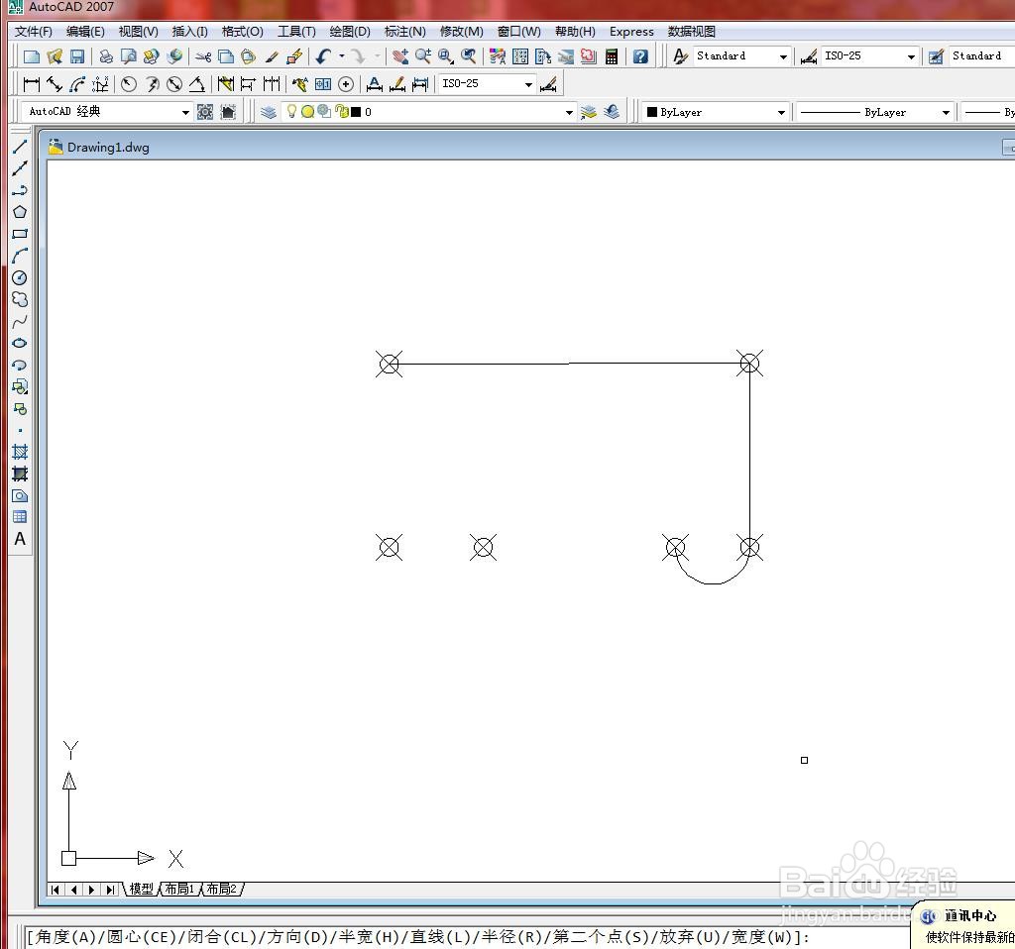Switch to the 布局2 tab
The image size is (1015, 949).
tap(221, 889)
